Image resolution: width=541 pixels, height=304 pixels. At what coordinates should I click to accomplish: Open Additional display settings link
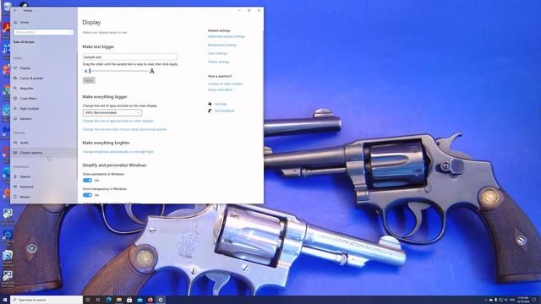click(227, 36)
